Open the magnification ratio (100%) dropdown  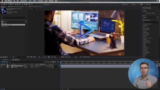click(35, 57)
